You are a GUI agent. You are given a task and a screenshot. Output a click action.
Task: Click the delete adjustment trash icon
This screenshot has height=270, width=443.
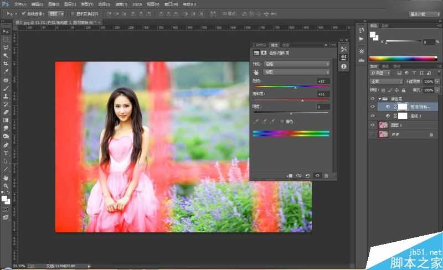[x=326, y=175]
